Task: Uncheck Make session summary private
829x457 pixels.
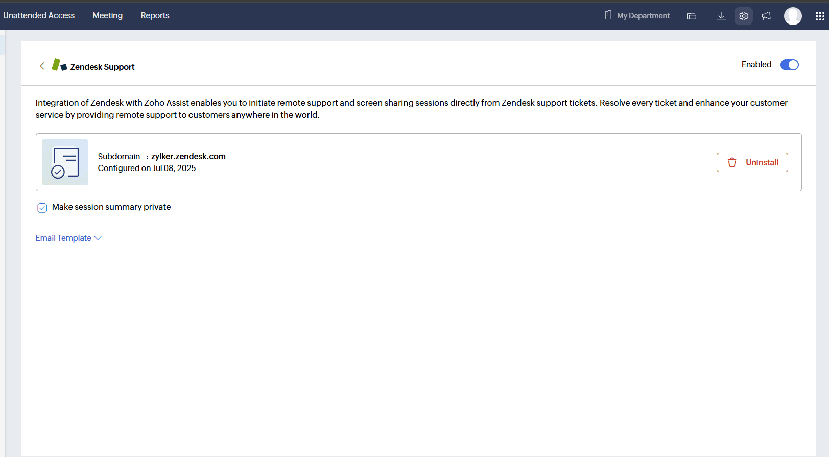Action: [42, 208]
